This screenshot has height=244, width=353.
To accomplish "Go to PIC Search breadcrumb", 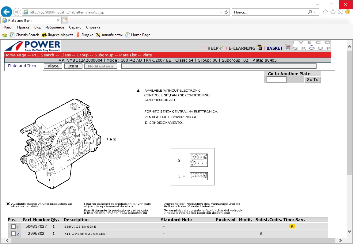I will [43, 55].
